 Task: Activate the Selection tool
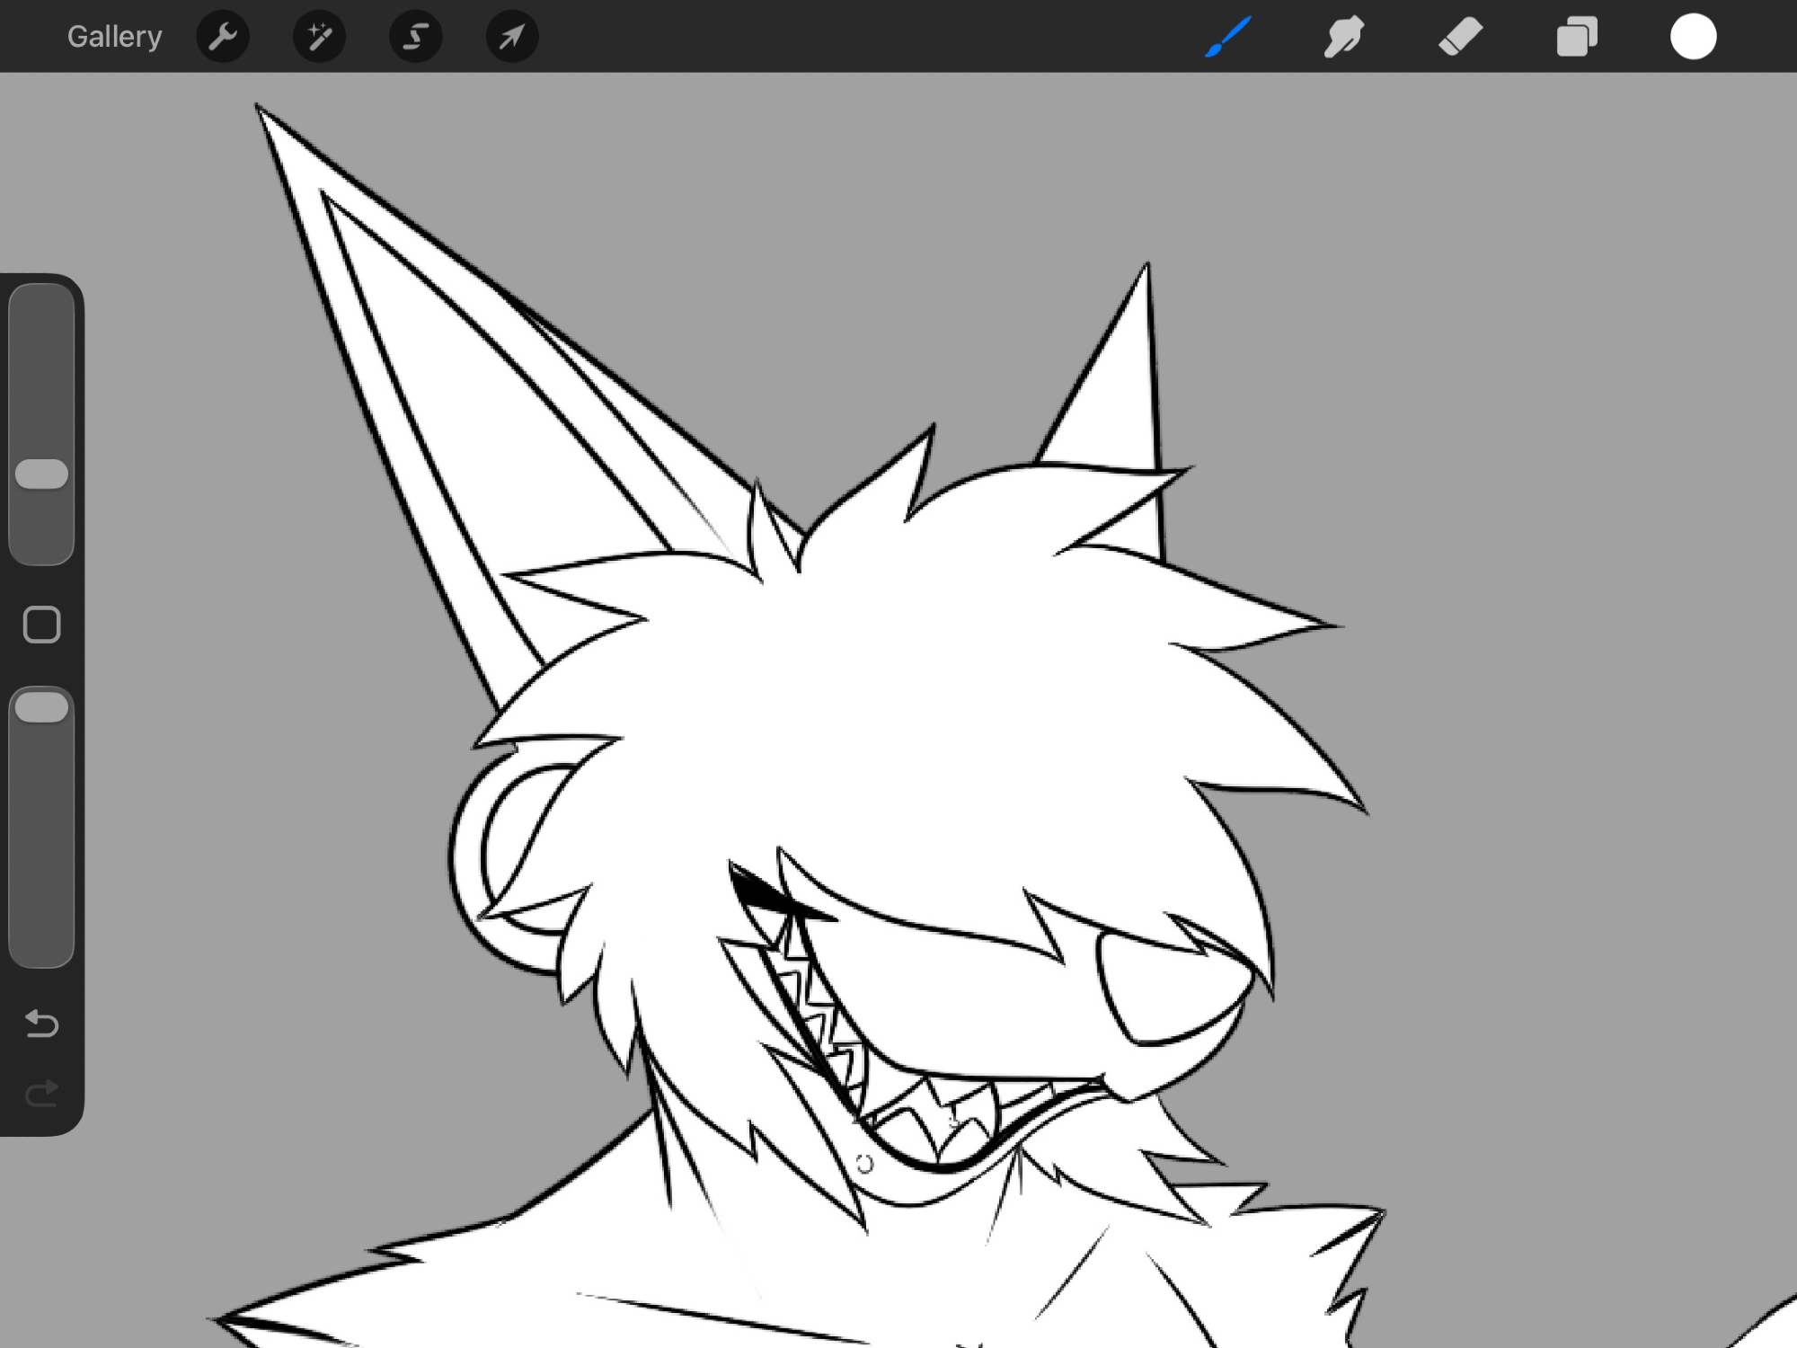point(415,37)
